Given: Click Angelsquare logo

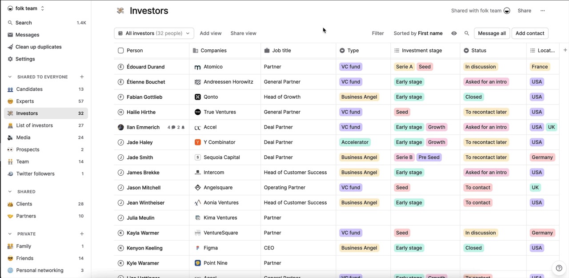Looking at the screenshot, I should [x=198, y=188].
